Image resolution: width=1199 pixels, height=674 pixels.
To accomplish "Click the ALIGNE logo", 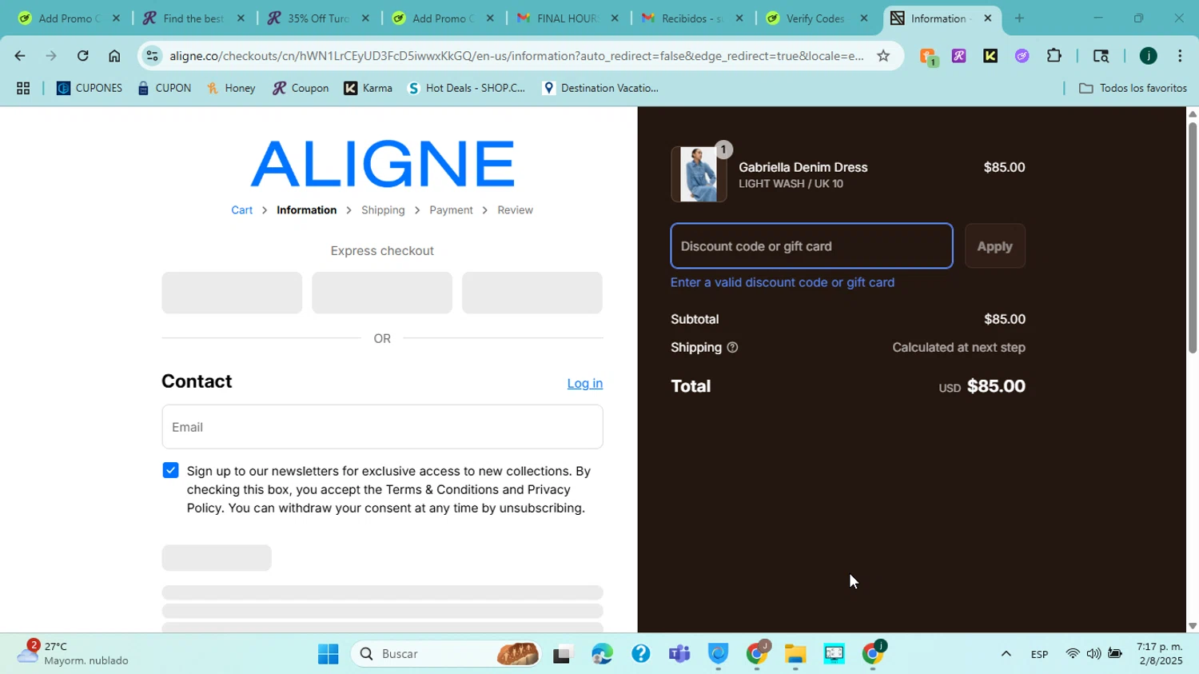I will pos(382,164).
